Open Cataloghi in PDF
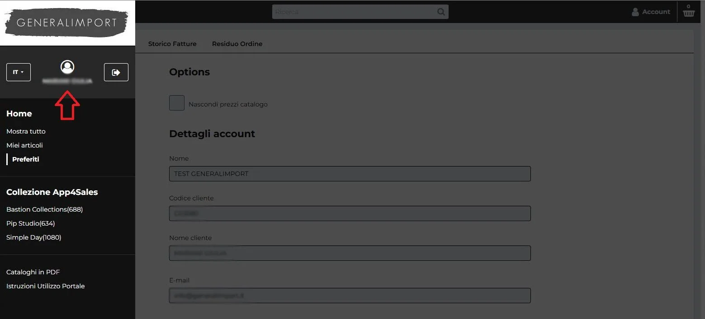 coord(33,272)
